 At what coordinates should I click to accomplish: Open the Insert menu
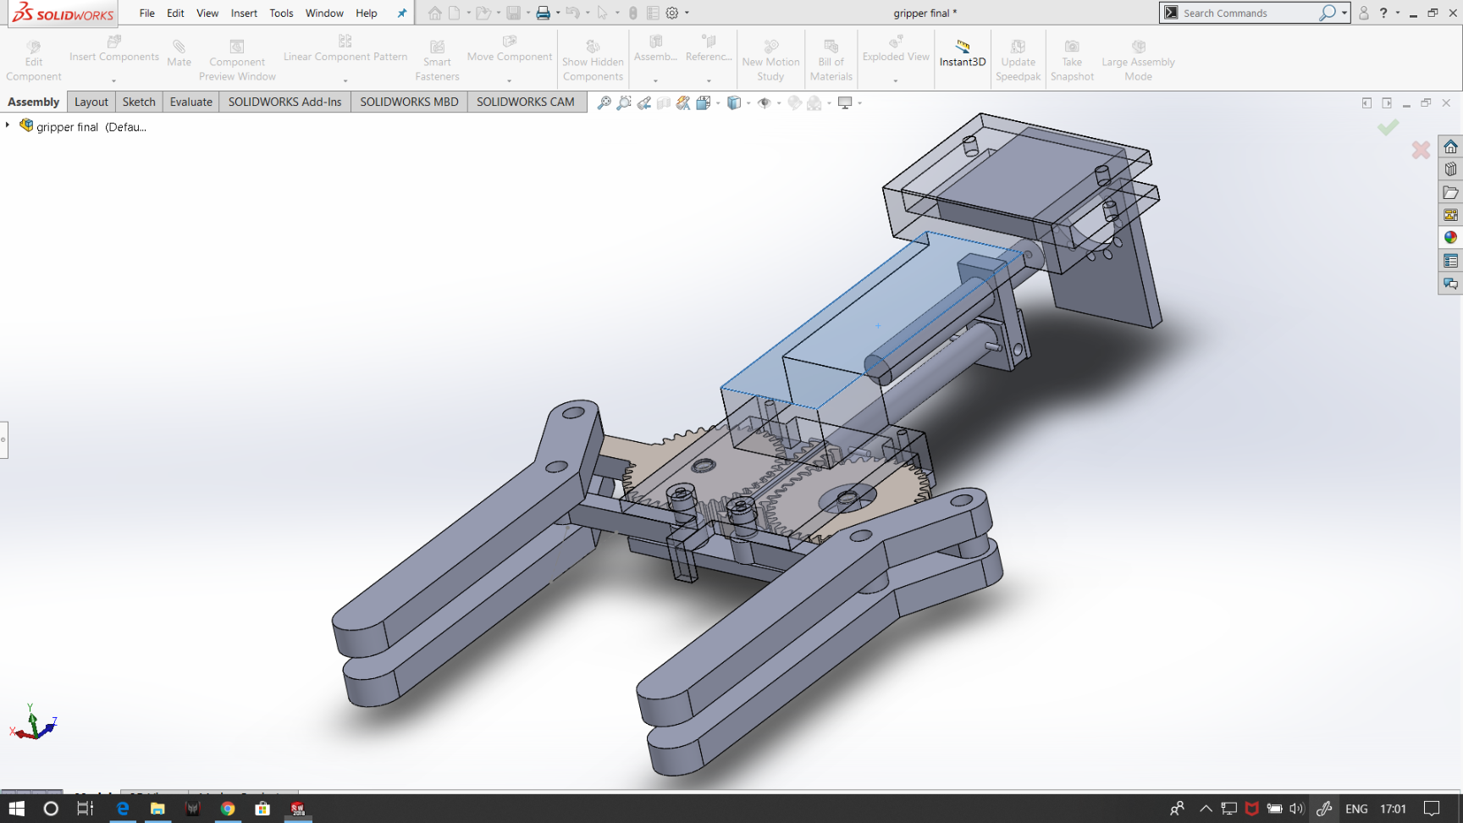point(244,13)
